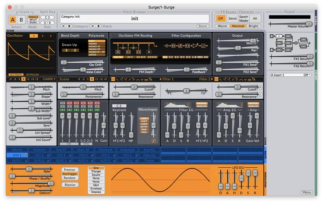Image resolution: width=323 pixels, height=203 pixels.
Task: Switch to Oscillator 2 tab
Action: (x=42, y=36)
